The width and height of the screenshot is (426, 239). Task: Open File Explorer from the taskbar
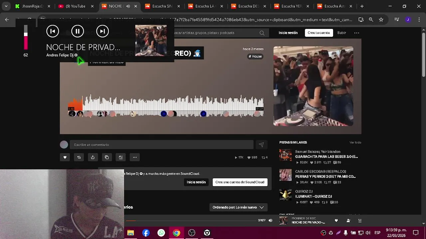pyautogui.click(x=130, y=233)
